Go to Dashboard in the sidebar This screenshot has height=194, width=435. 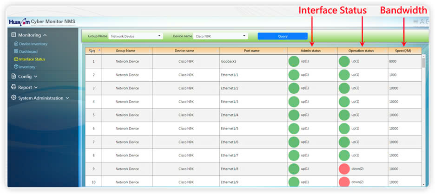(28, 52)
